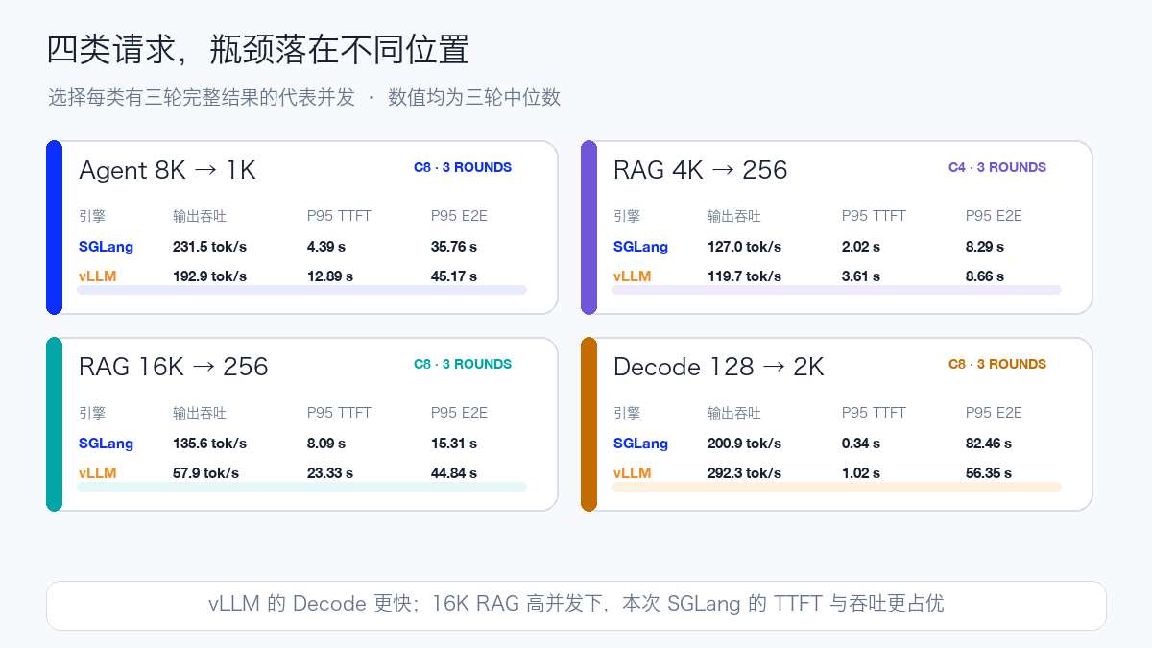Screen dimensions: 1152x648
Task: Select the RAG 16K → 256 card heading
Action: pos(173,367)
